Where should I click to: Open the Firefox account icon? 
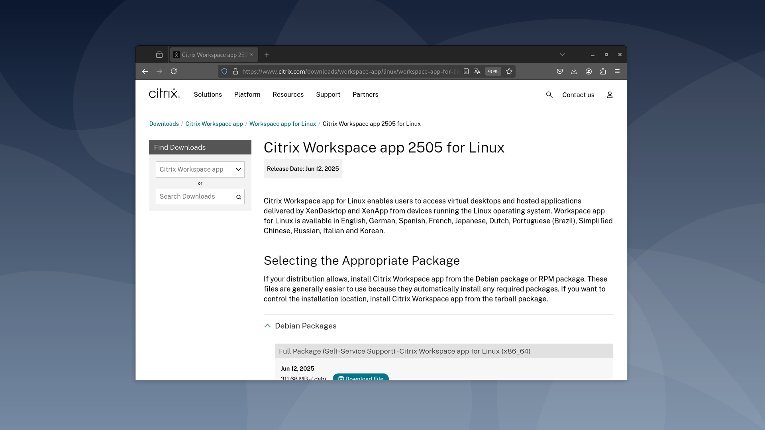tap(588, 71)
